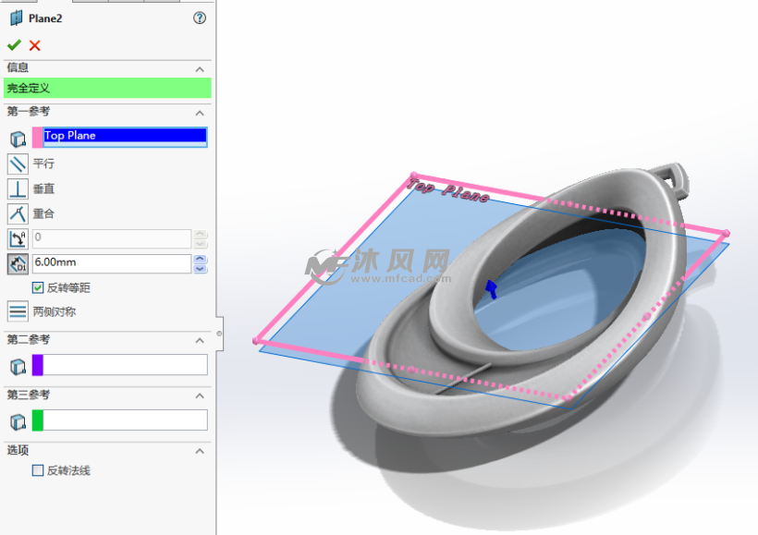Image resolution: width=758 pixels, height=535 pixels.
Task: Click the 6.00mm offset distance field
Action: pos(112,263)
